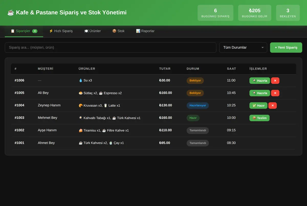Select order number #1006
The image size is (307, 206).
click(x=19, y=81)
